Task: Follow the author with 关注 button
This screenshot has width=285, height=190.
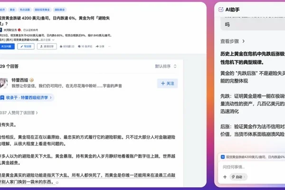Action: 167,84
